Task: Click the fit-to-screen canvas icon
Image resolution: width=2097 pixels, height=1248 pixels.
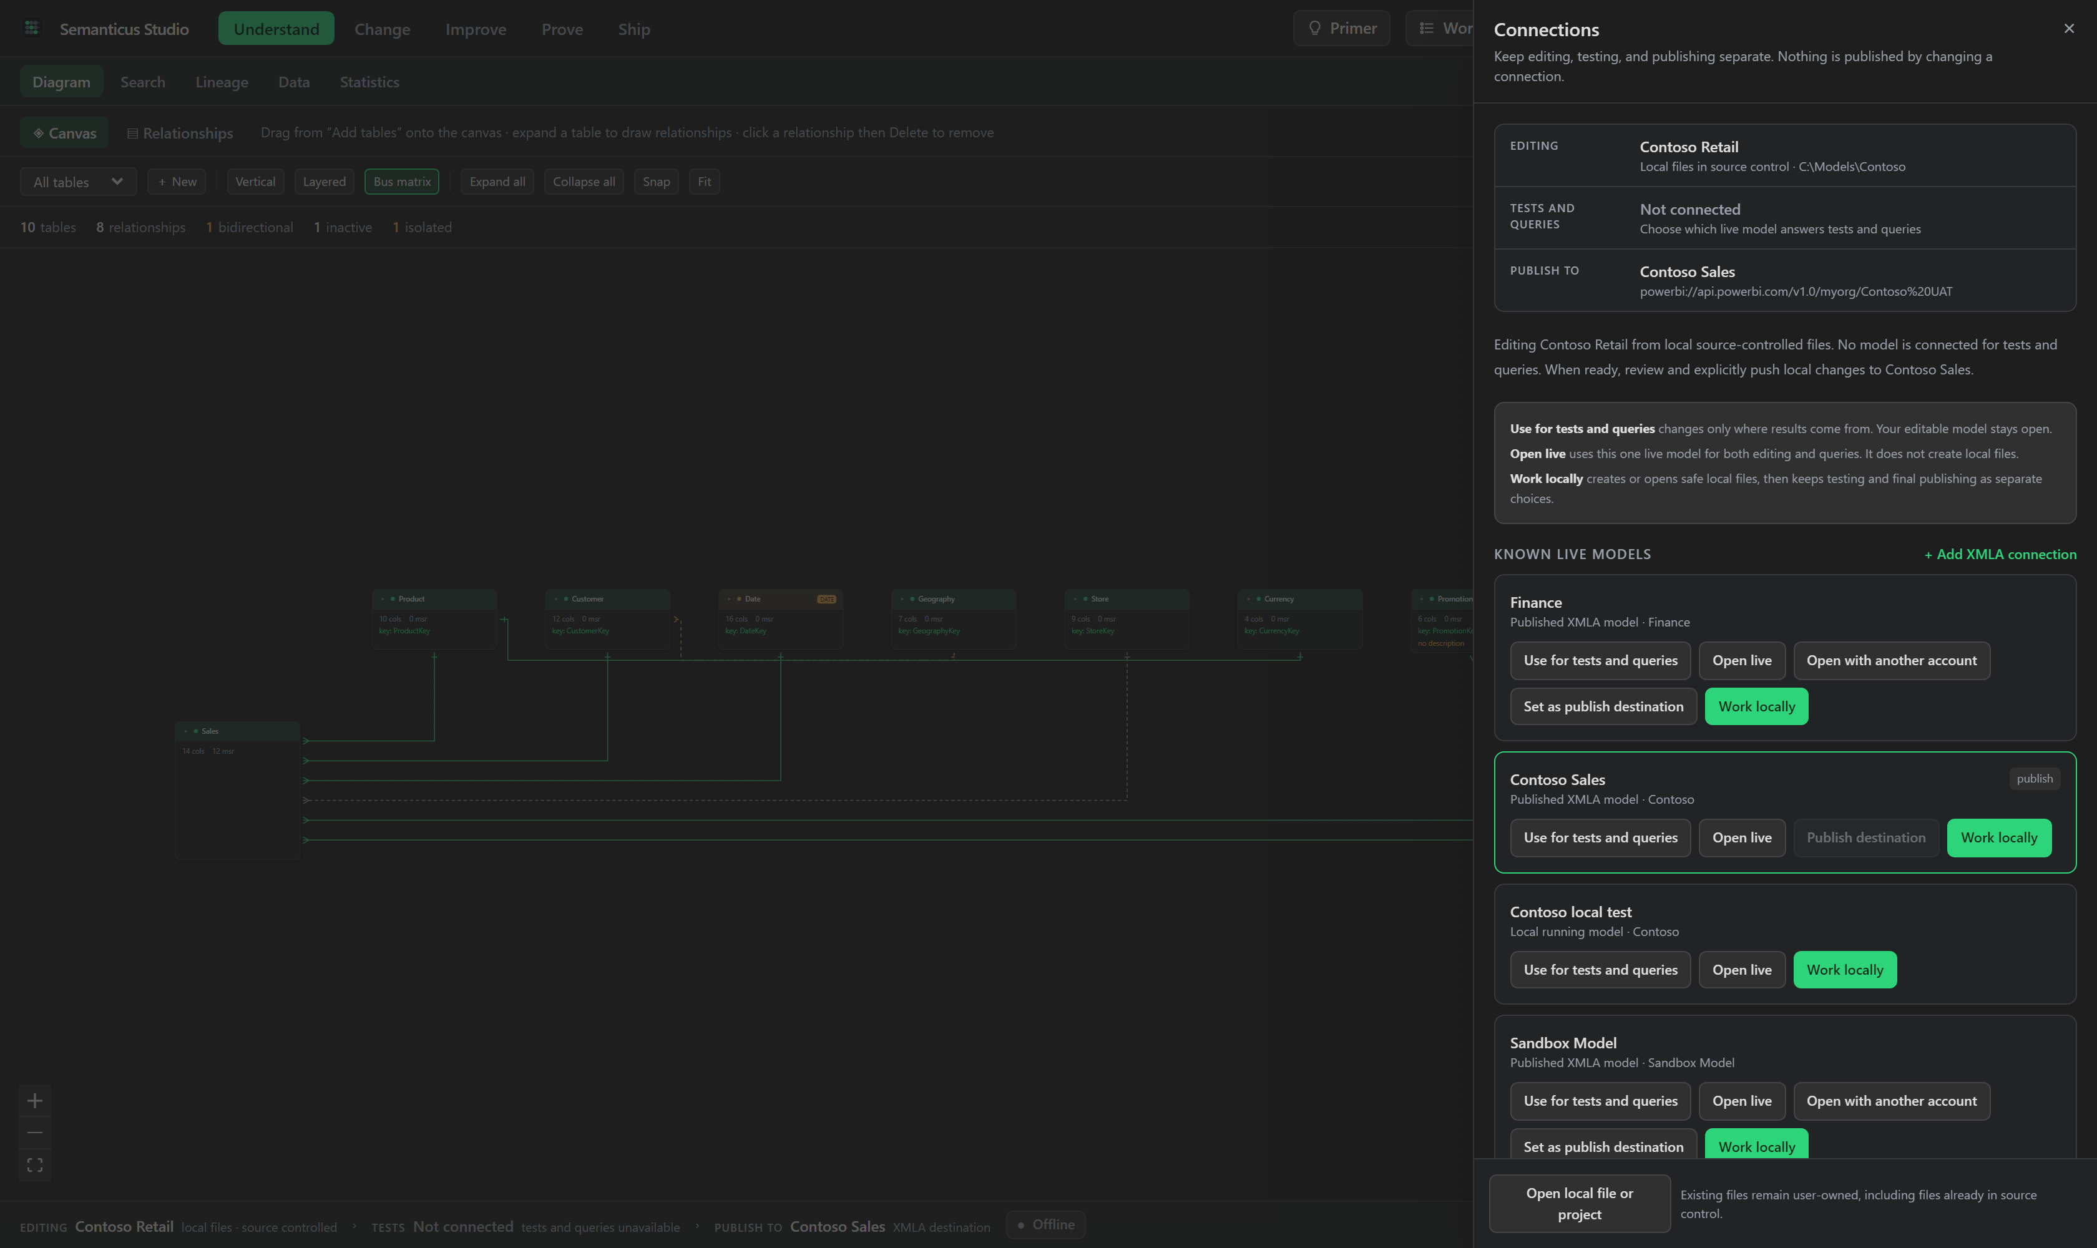Action: pyautogui.click(x=34, y=1165)
